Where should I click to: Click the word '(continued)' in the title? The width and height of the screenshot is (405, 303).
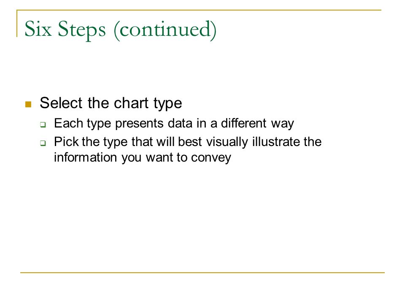(x=165, y=30)
